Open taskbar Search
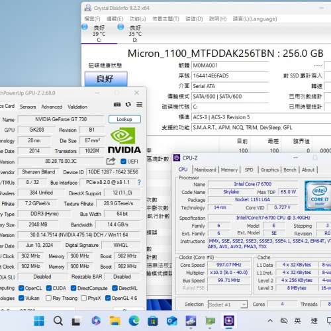 click(58, 320)
